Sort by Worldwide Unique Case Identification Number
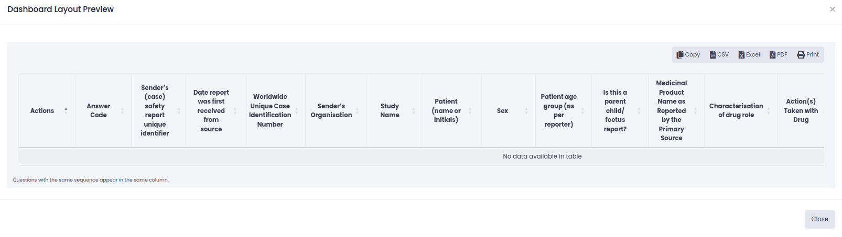Viewport: 842px width, 237px height. coord(297,111)
